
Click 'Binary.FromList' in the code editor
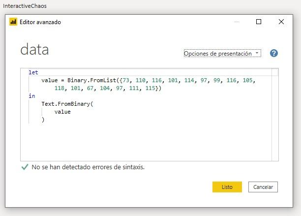click(x=92, y=80)
